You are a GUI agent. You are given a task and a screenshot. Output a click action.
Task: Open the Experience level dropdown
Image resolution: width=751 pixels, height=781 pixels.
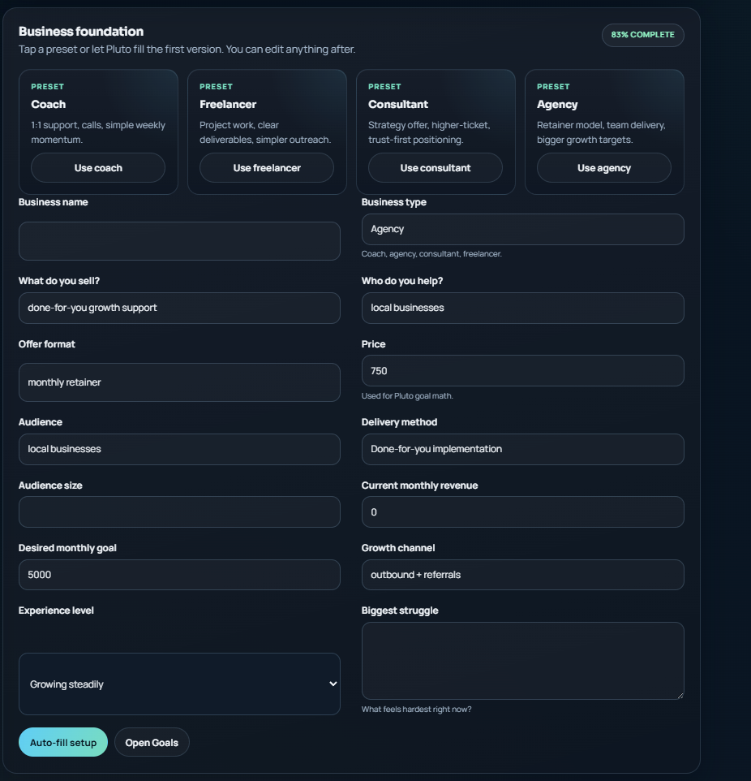pos(179,684)
